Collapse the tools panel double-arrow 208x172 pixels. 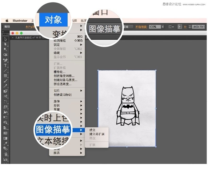3,32
